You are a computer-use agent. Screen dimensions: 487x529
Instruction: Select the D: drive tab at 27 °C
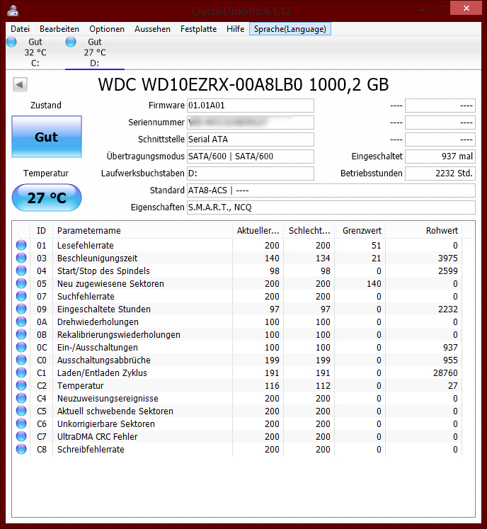(95, 52)
